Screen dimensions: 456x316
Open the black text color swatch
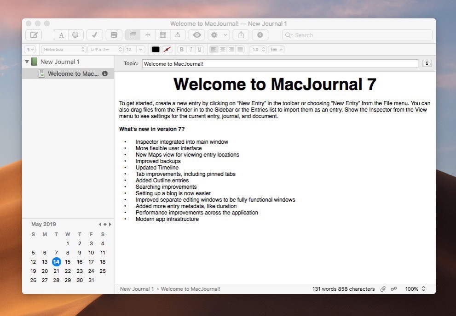(156, 49)
